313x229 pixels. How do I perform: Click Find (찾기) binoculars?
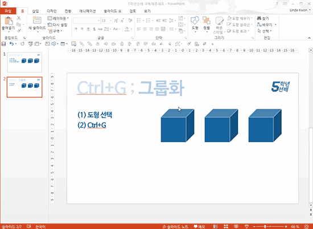[x=263, y=18]
